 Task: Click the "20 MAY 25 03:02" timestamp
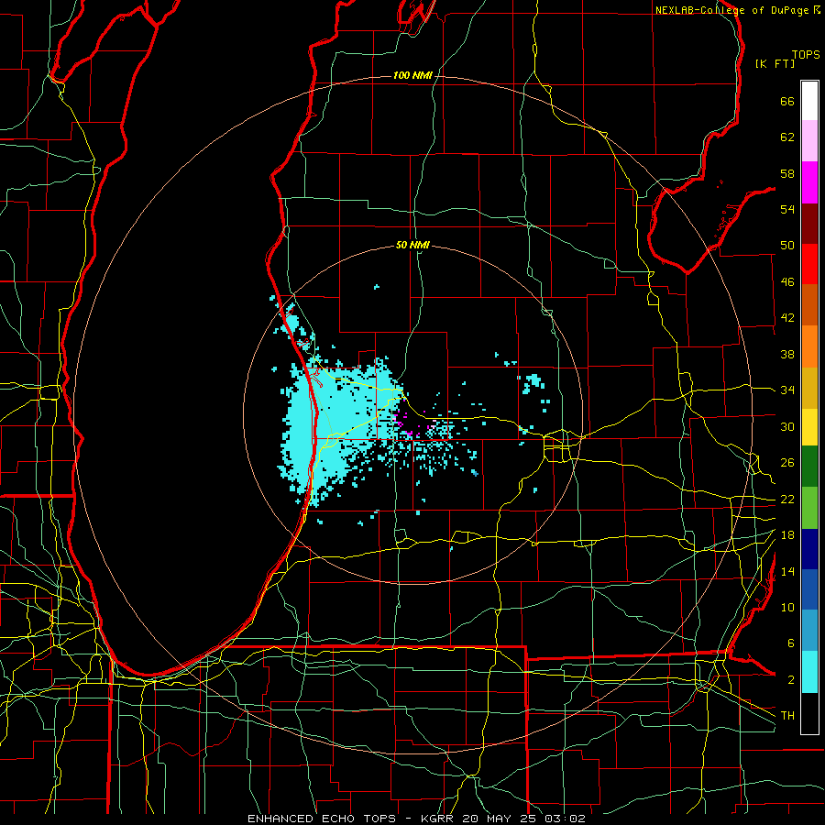(524, 819)
